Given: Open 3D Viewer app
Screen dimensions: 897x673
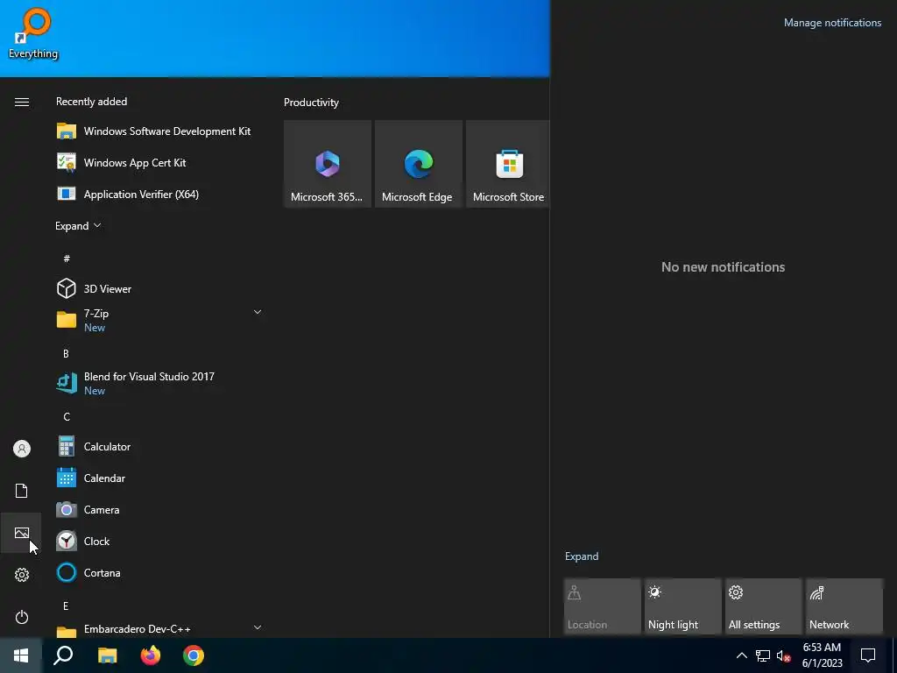Looking at the screenshot, I should click(159, 288).
